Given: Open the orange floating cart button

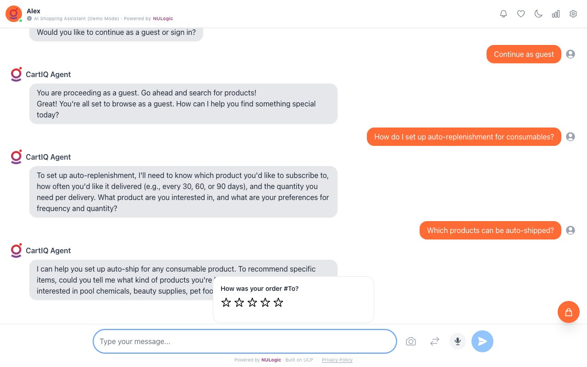Looking at the screenshot, I should click(x=569, y=312).
